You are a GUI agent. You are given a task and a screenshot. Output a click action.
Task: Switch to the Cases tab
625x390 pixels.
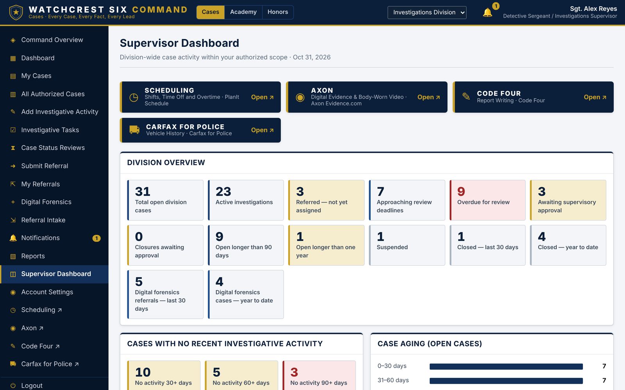click(210, 12)
